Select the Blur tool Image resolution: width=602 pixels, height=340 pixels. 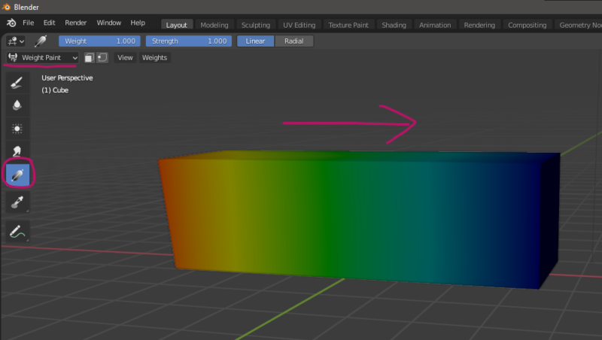coord(17,105)
